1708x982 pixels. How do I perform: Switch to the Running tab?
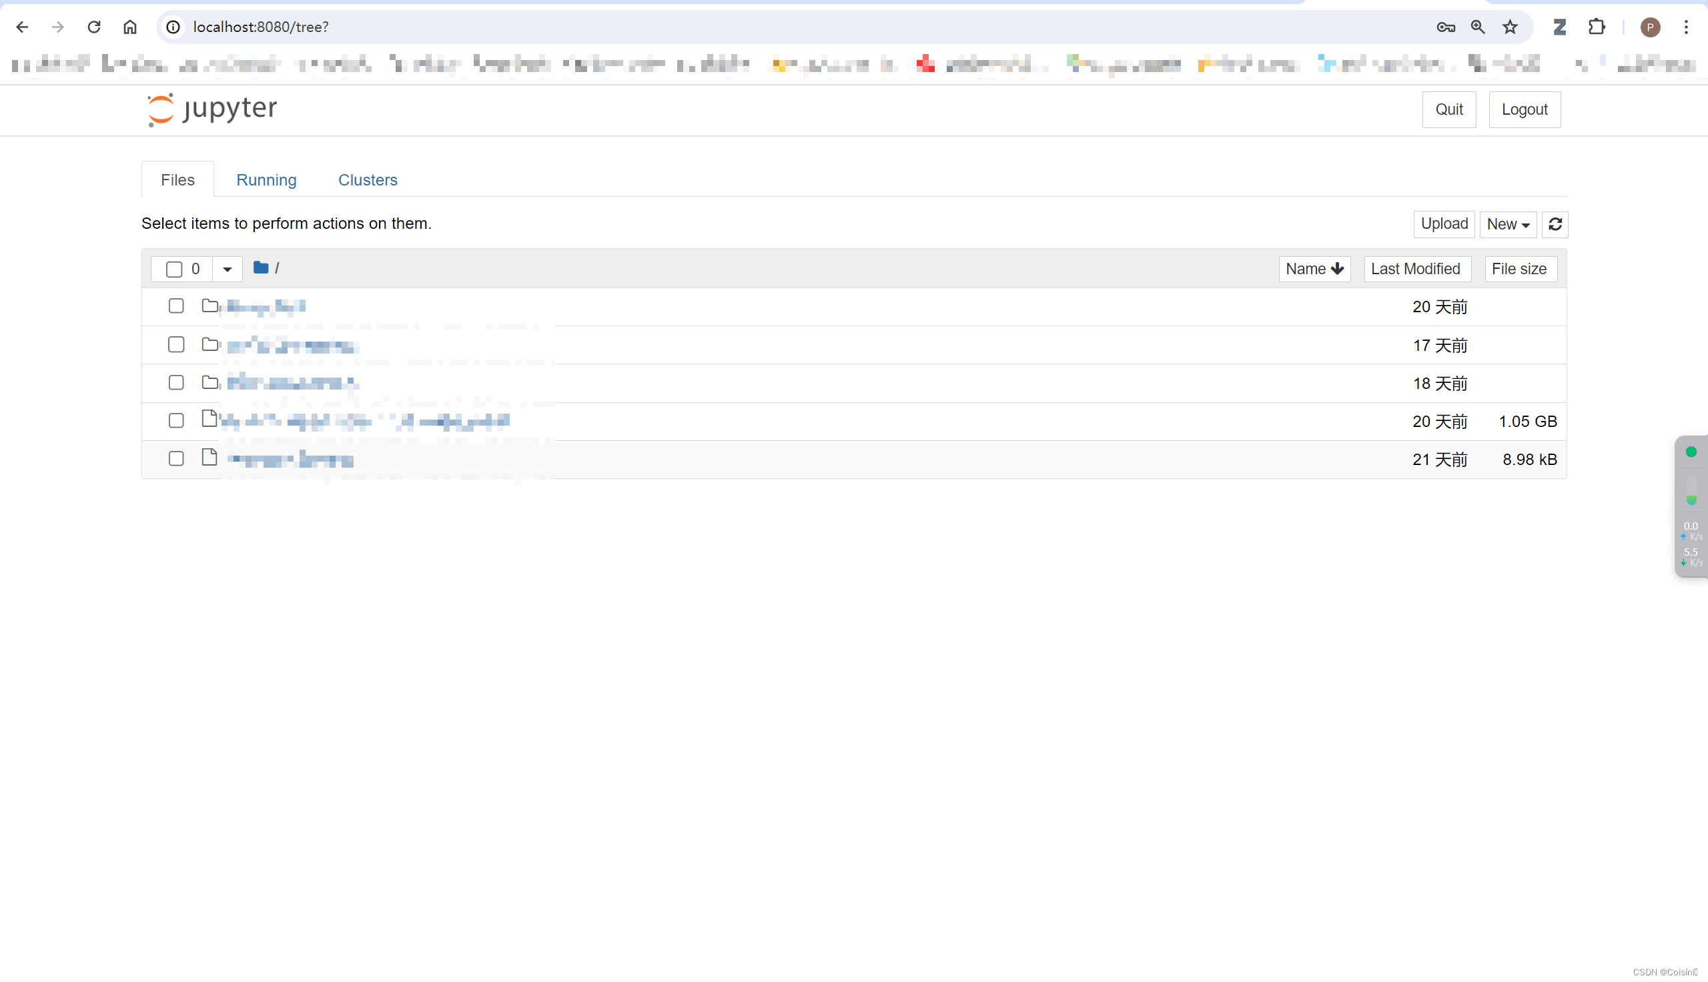pos(266,180)
